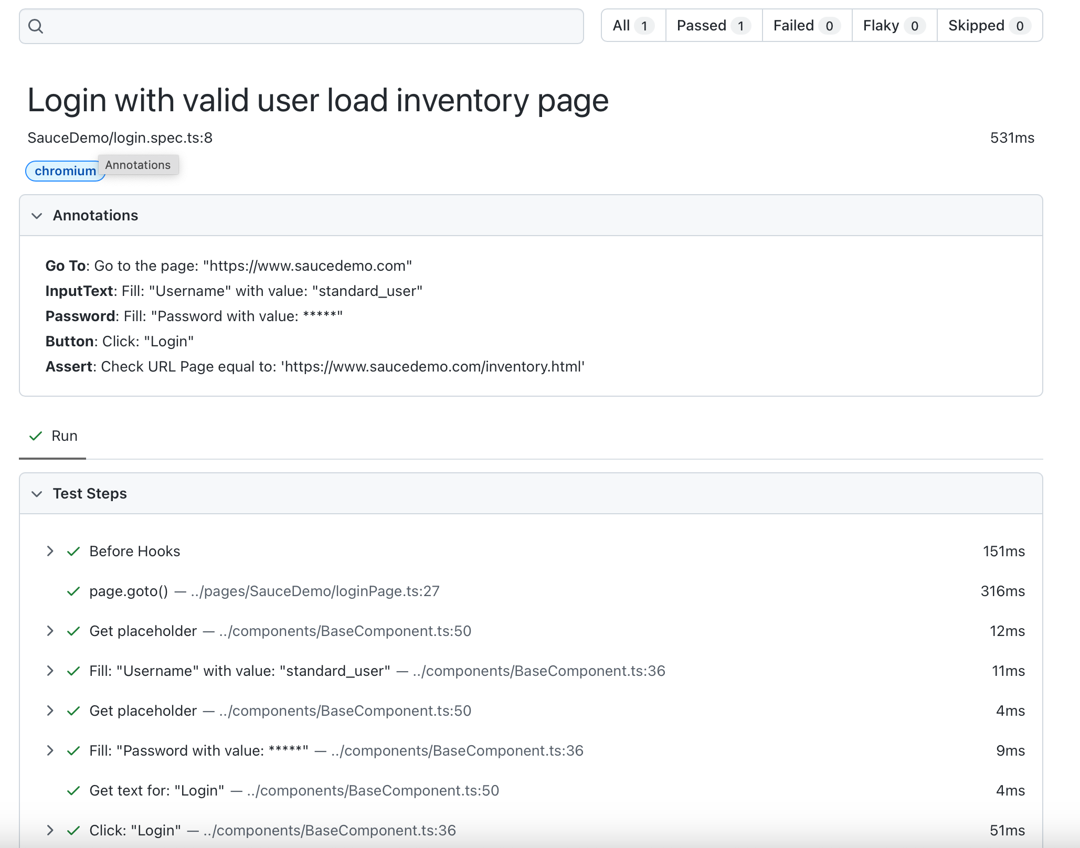The height and width of the screenshot is (848, 1080).
Task: Click checkmark beside Click Login step
Action: tap(73, 831)
